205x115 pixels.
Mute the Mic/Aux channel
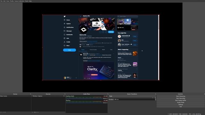[105, 103]
